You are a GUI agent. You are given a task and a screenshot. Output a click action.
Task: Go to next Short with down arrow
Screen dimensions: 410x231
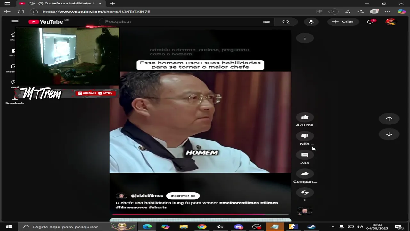[x=389, y=134]
